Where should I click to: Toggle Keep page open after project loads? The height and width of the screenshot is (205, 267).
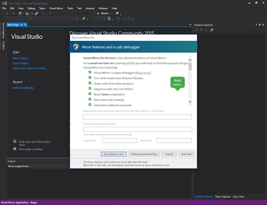[x=15, y=141]
